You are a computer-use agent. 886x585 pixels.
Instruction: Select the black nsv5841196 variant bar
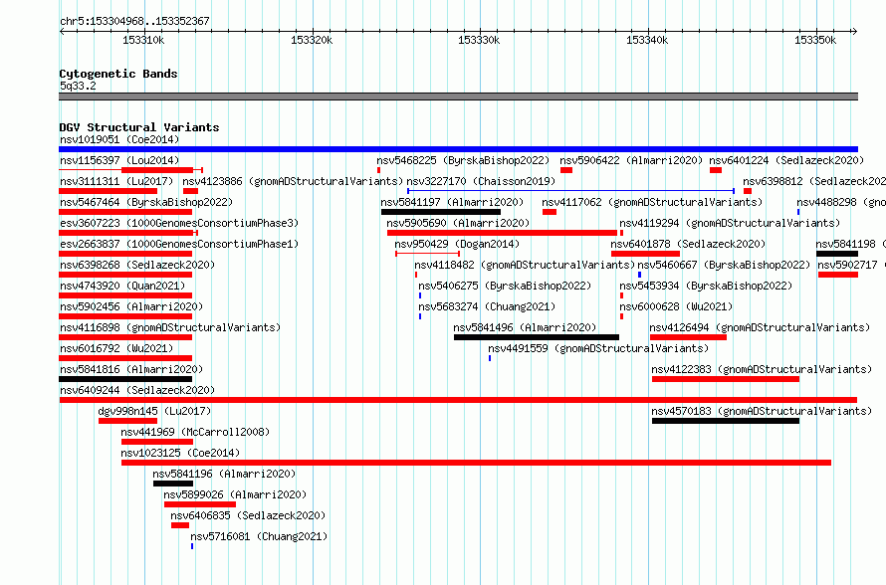[x=173, y=484]
